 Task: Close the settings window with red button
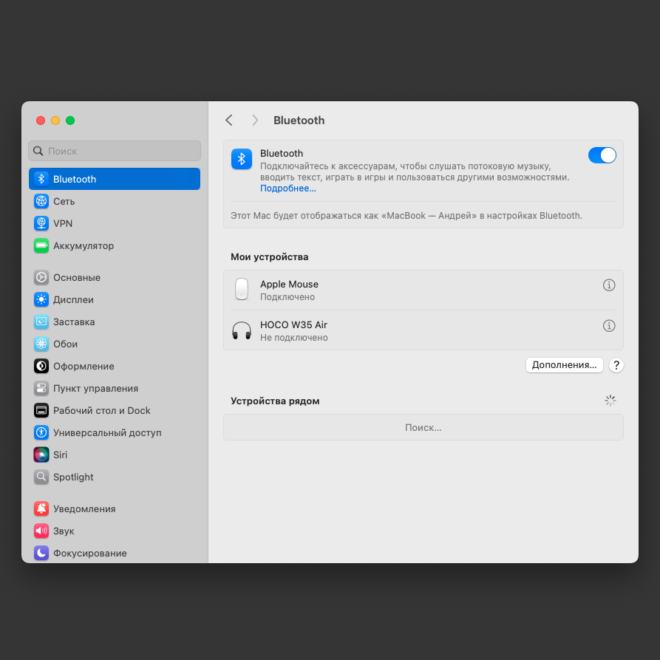[41, 120]
